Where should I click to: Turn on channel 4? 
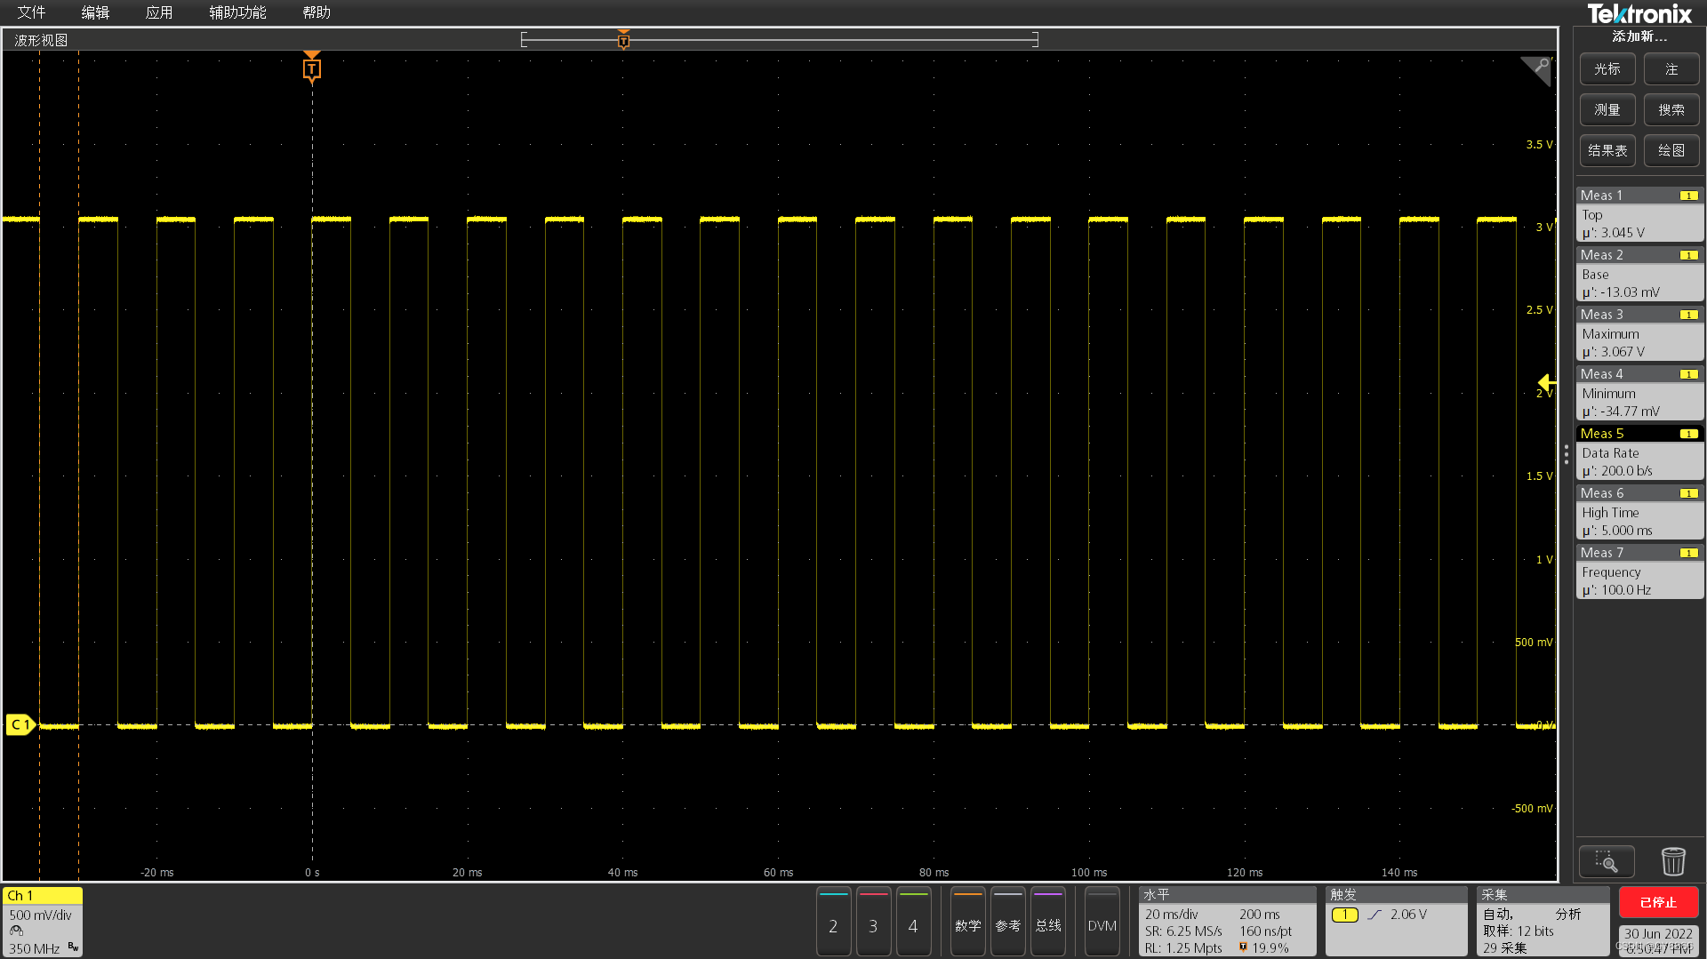pos(913,922)
